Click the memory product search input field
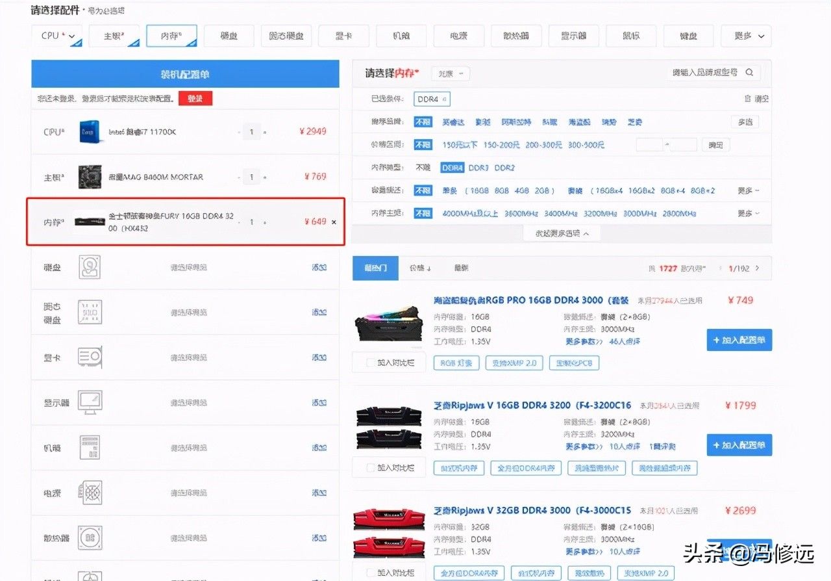Viewport: 831px width, 581px height. [x=704, y=73]
